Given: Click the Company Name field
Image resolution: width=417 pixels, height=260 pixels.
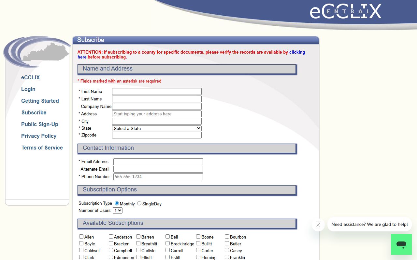Looking at the screenshot, I should [157, 107].
